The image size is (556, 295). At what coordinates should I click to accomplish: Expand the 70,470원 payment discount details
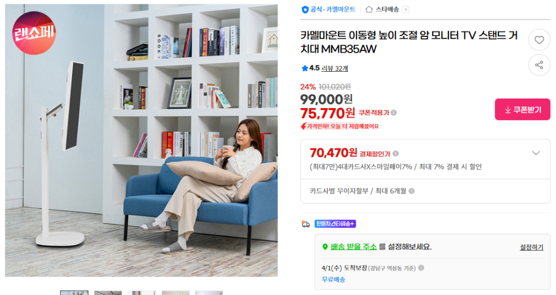tap(536, 153)
